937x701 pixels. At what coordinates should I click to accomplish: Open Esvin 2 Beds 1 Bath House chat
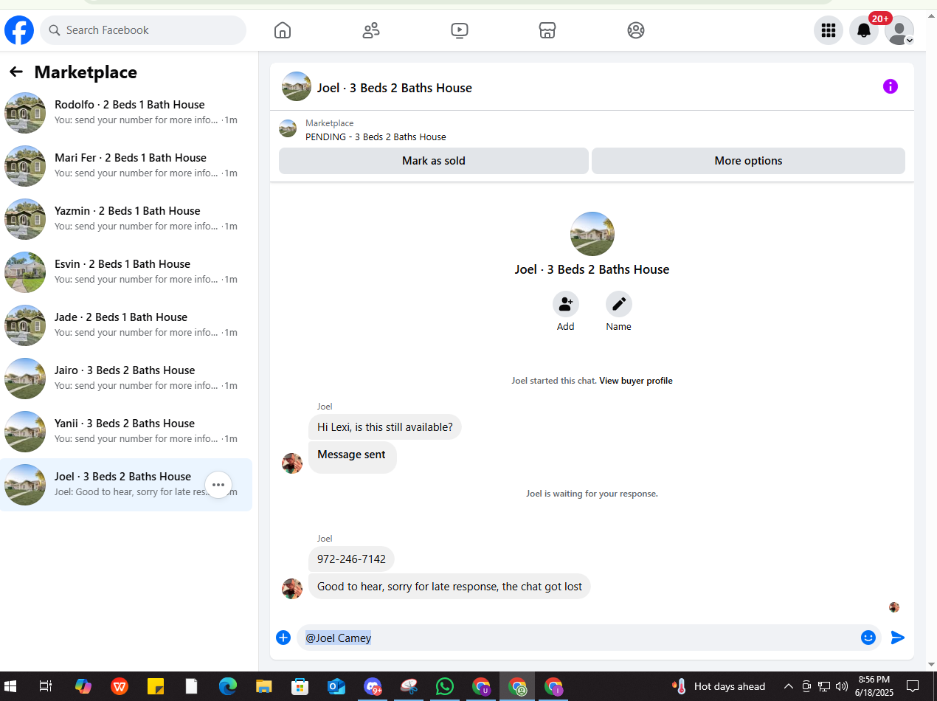[x=126, y=272]
